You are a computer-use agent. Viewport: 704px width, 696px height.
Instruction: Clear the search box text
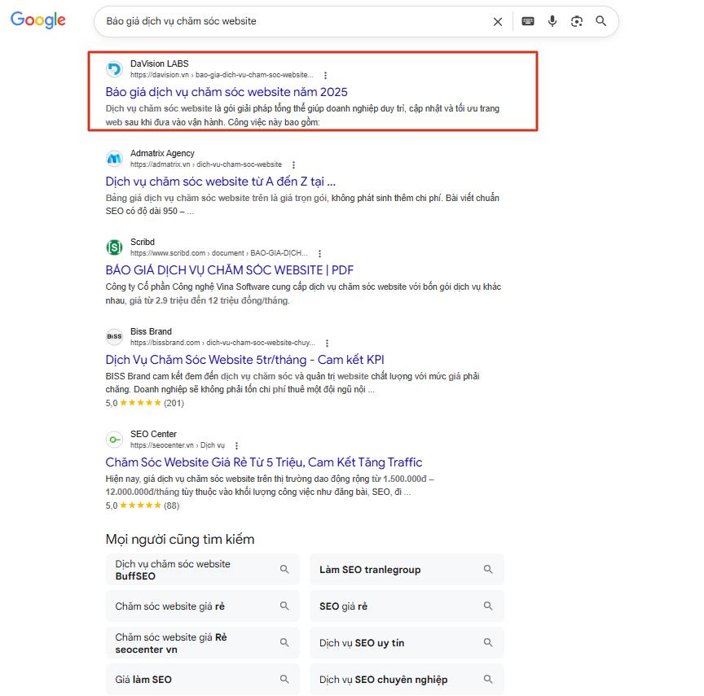point(498,22)
